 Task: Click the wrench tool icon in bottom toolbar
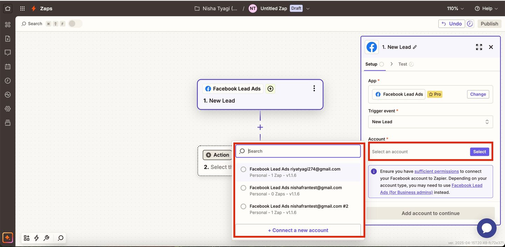point(46,238)
